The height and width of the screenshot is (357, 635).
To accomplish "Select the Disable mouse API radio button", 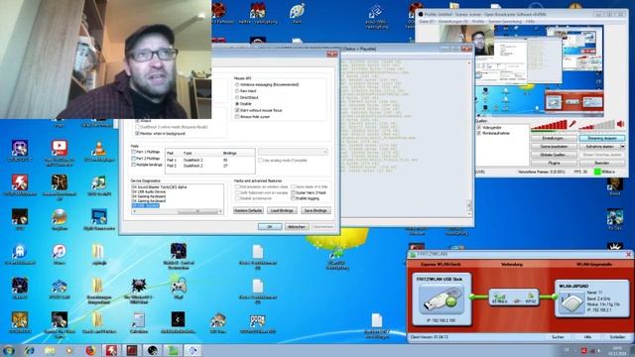I will click(x=238, y=104).
